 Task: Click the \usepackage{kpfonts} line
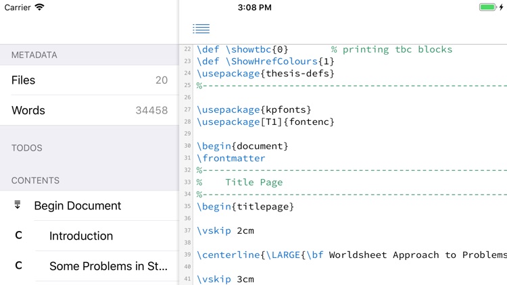(x=254, y=110)
